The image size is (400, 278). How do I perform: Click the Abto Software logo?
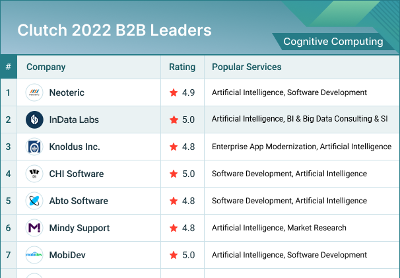pyautogui.click(x=34, y=201)
